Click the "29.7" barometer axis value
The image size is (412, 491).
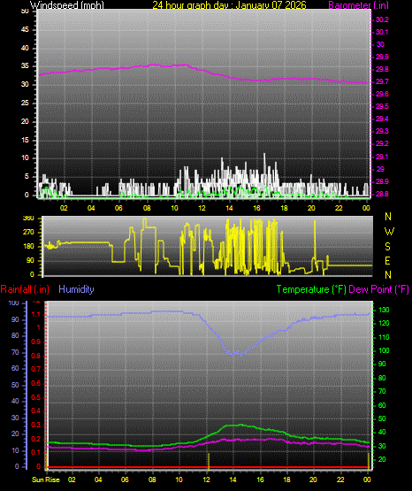[x=382, y=81]
